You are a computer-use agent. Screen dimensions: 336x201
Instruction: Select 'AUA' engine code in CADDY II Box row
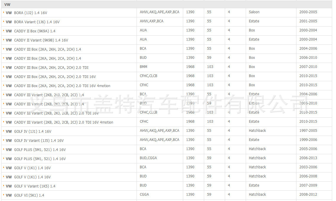(x=143, y=30)
